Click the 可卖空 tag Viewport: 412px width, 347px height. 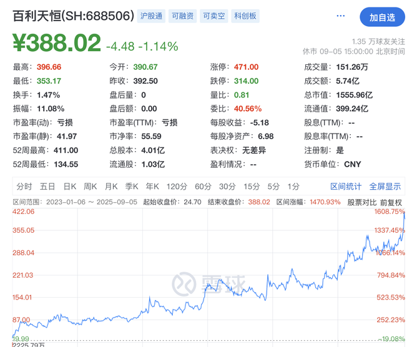(213, 17)
